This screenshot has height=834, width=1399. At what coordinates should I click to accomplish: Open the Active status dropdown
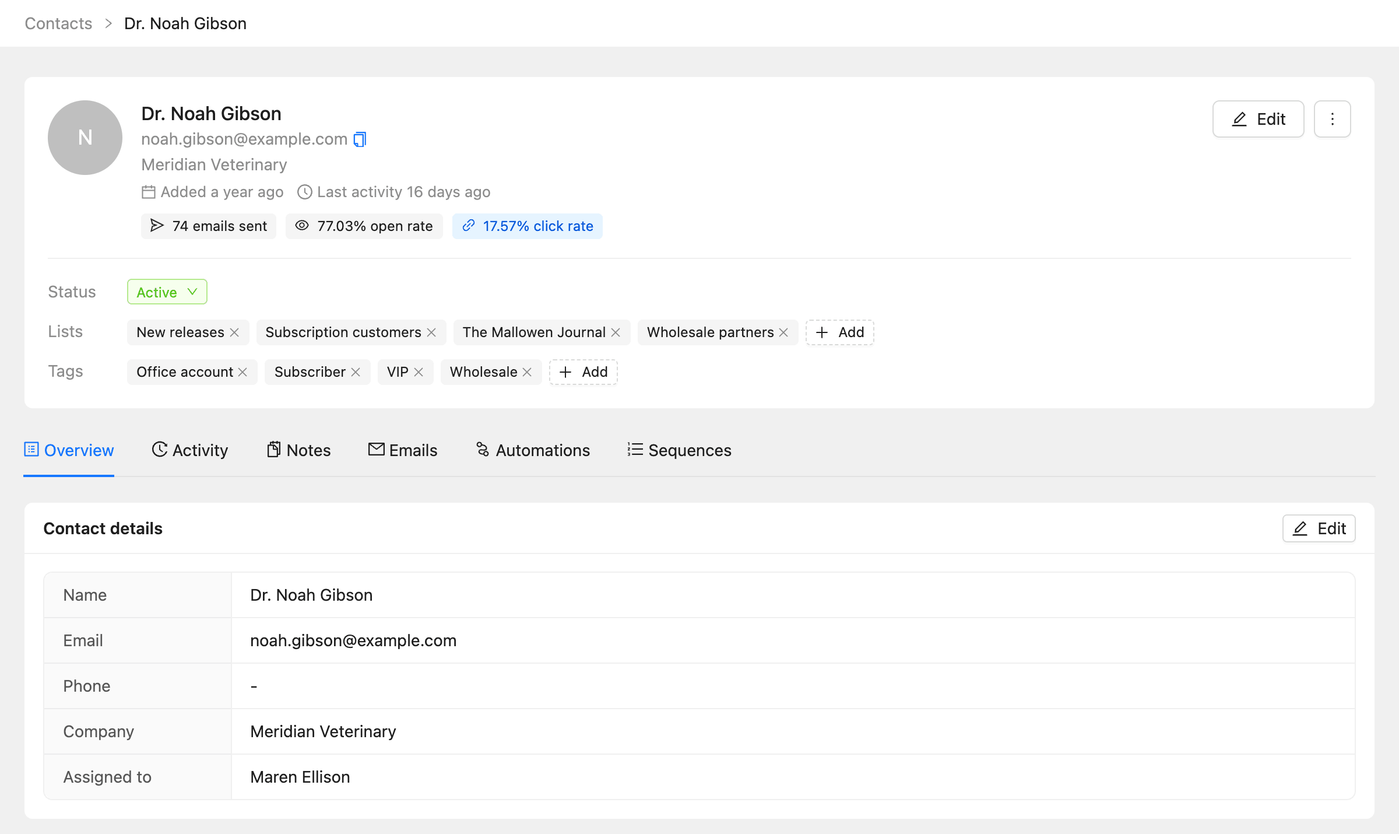point(167,292)
